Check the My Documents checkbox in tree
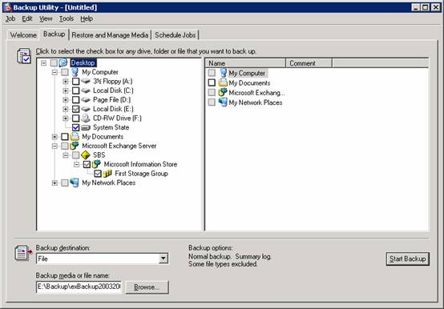Screen dimensions: 444x309 (65, 137)
